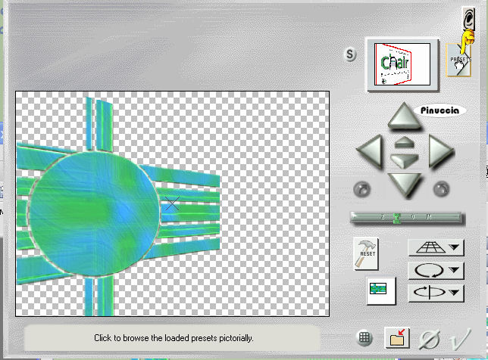The image size is (488, 360).
Task: Click the large left arrow
Action: point(370,151)
